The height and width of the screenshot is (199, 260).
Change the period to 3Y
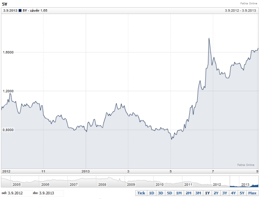pos(225,193)
